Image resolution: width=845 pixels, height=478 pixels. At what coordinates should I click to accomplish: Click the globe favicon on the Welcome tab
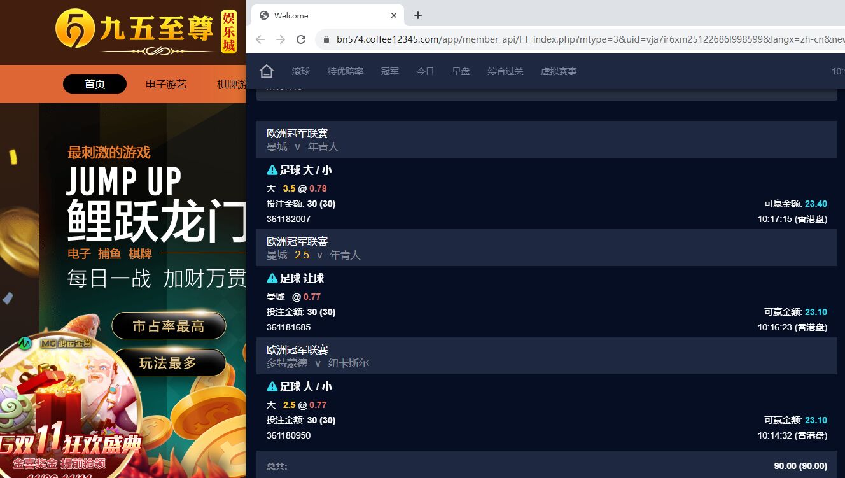pyautogui.click(x=264, y=15)
